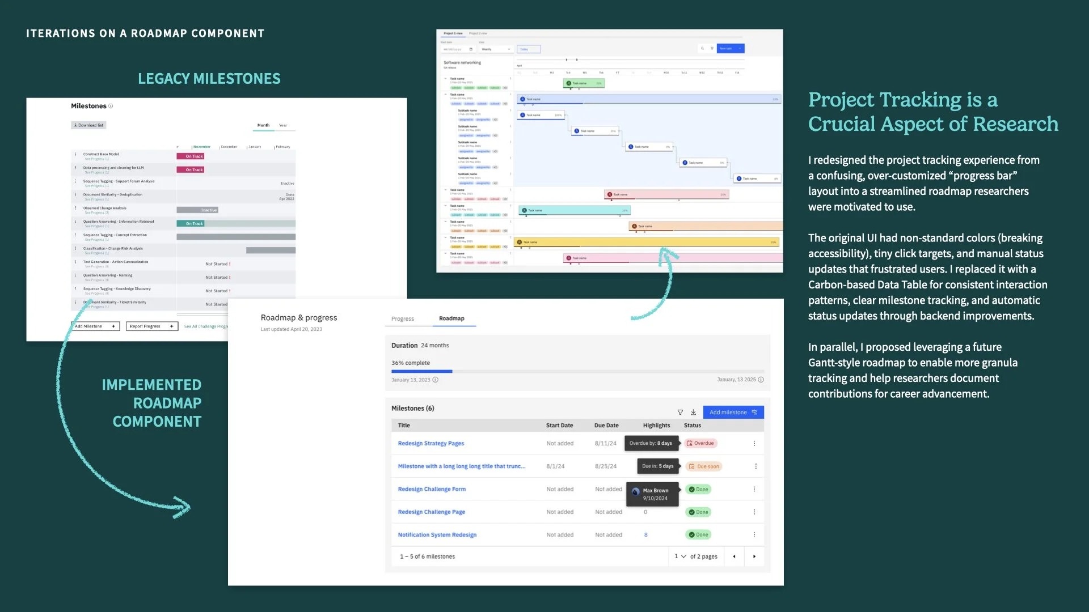Open the overflow menu for Redesign Strategy Pages
Image resolution: width=1089 pixels, height=612 pixels.
754,444
